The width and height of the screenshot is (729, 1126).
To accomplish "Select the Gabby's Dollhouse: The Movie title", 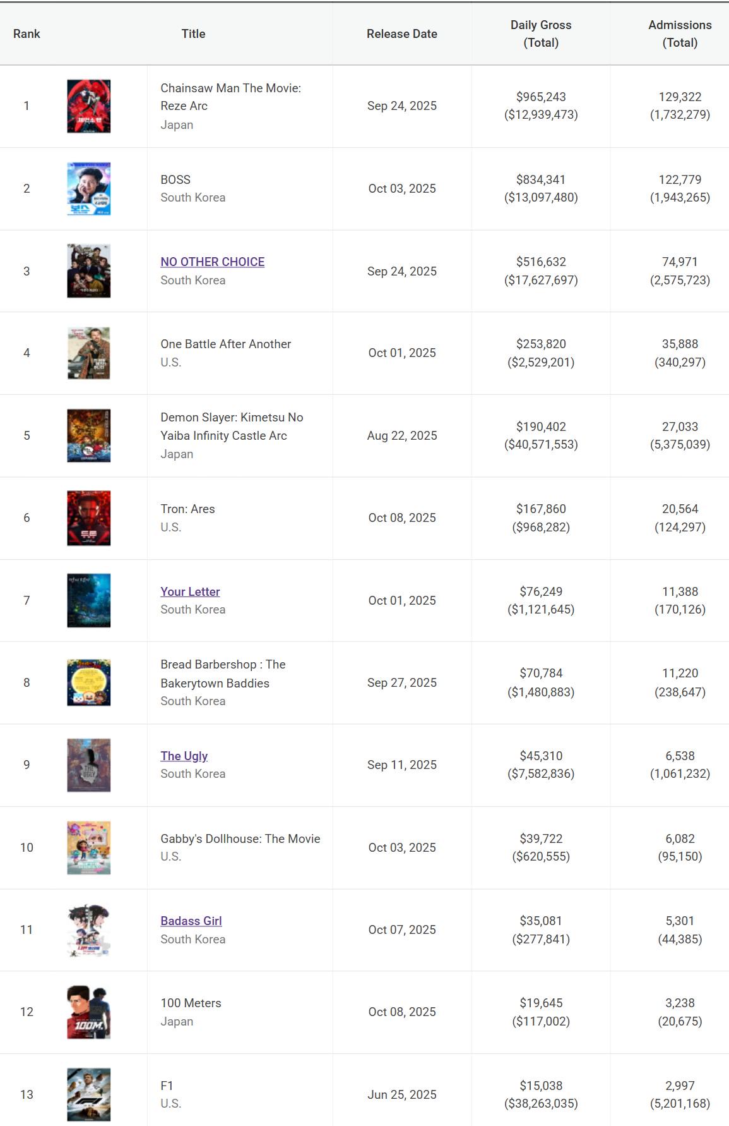I will point(240,838).
